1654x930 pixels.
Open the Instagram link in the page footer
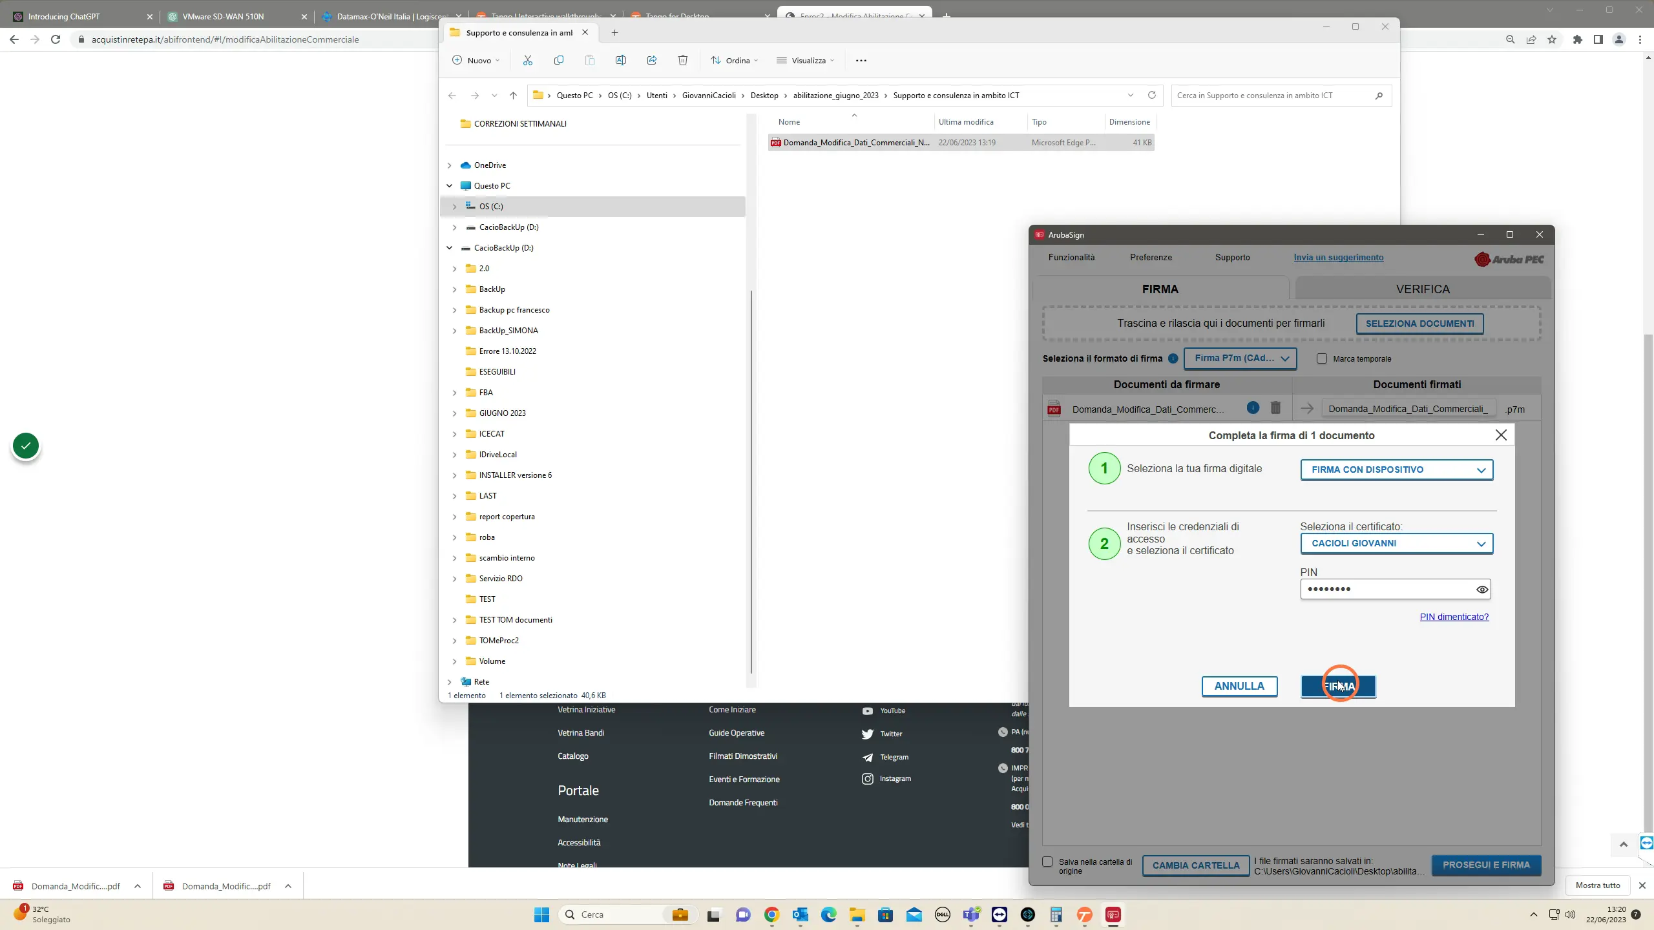coord(895,778)
